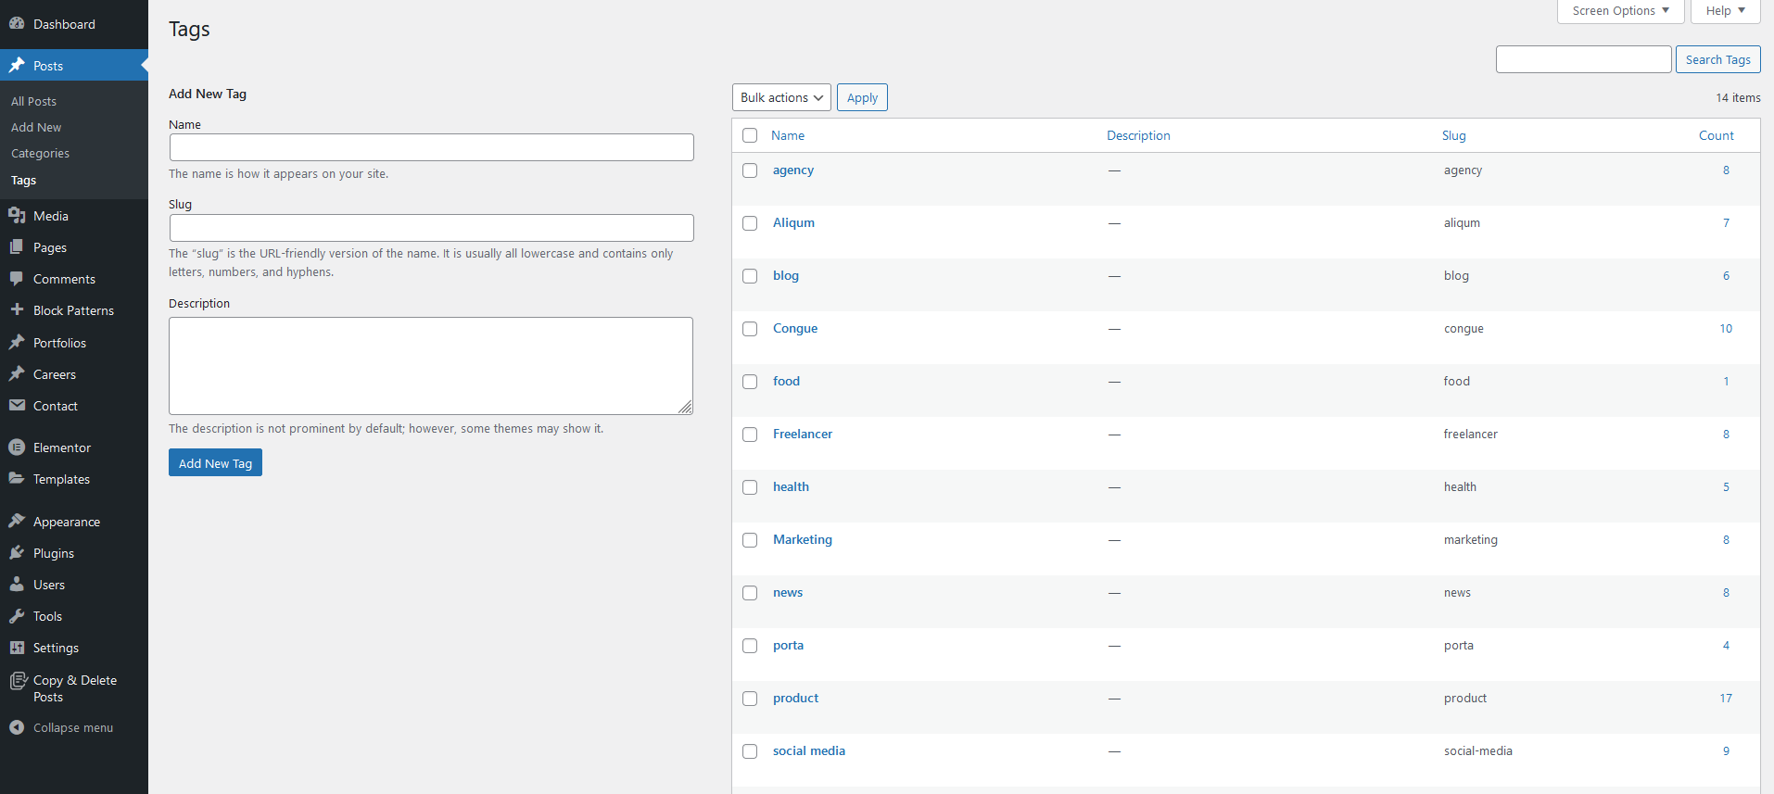
Task: Click the Users person icon
Action: [x=17, y=585]
